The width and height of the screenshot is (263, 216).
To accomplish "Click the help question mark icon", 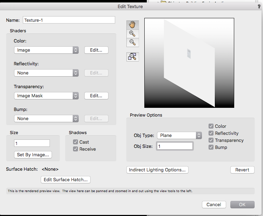I will tap(259, 6).
